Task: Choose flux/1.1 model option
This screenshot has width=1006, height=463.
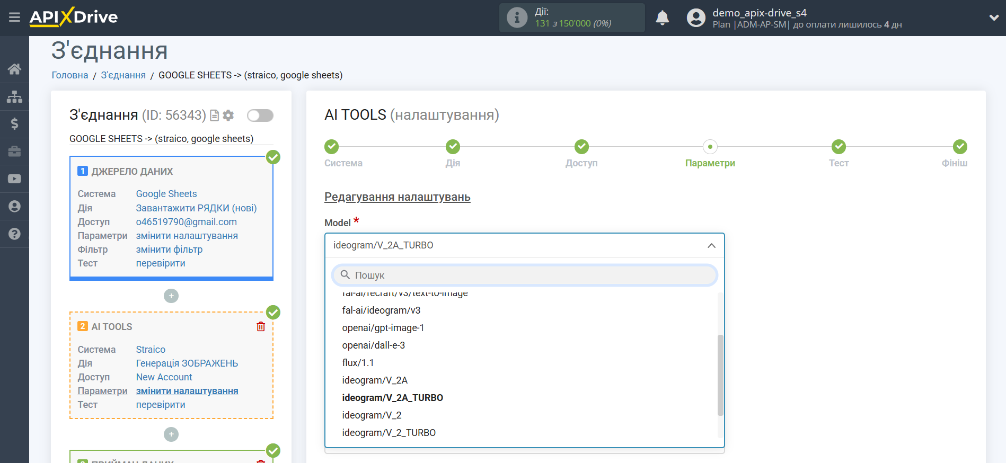Action: pos(358,363)
